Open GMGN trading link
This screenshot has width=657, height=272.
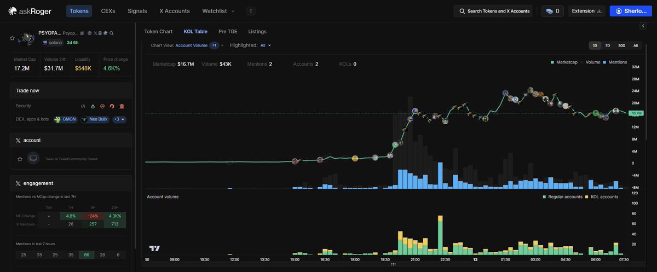pyautogui.click(x=66, y=119)
